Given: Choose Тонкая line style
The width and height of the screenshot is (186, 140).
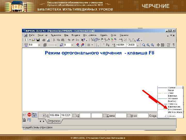Looking at the screenshot, I should coord(170,90).
